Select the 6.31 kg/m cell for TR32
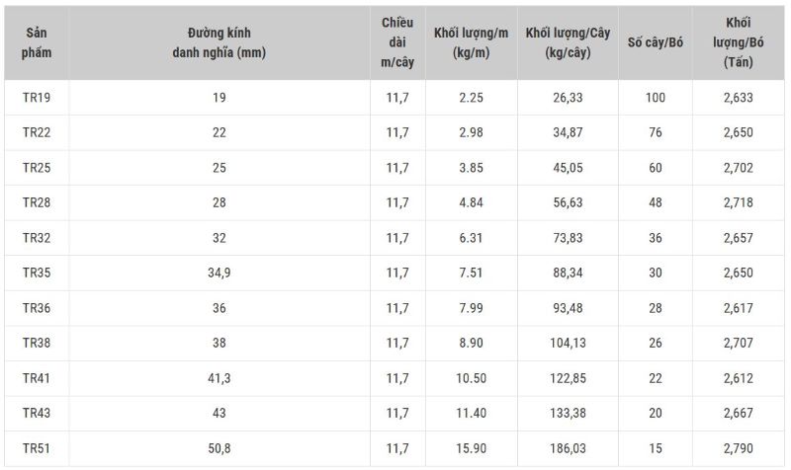 pyautogui.click(x=472, y=238)
